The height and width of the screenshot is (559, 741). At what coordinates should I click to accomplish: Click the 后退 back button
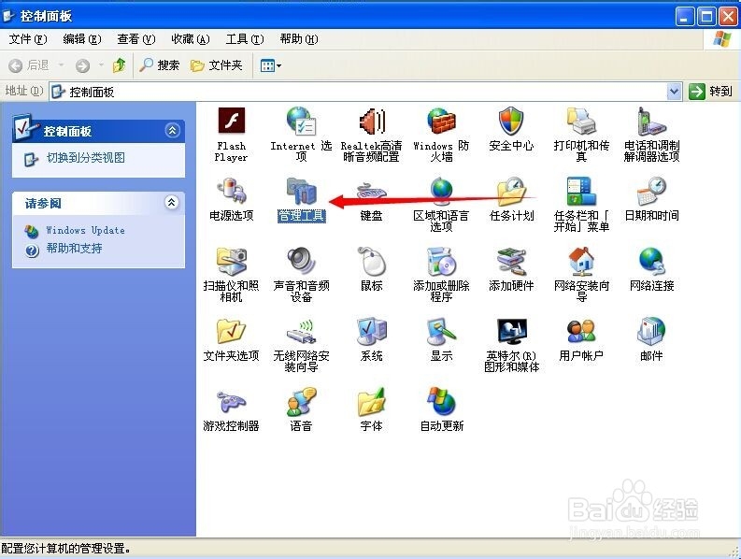pos(29,65)
